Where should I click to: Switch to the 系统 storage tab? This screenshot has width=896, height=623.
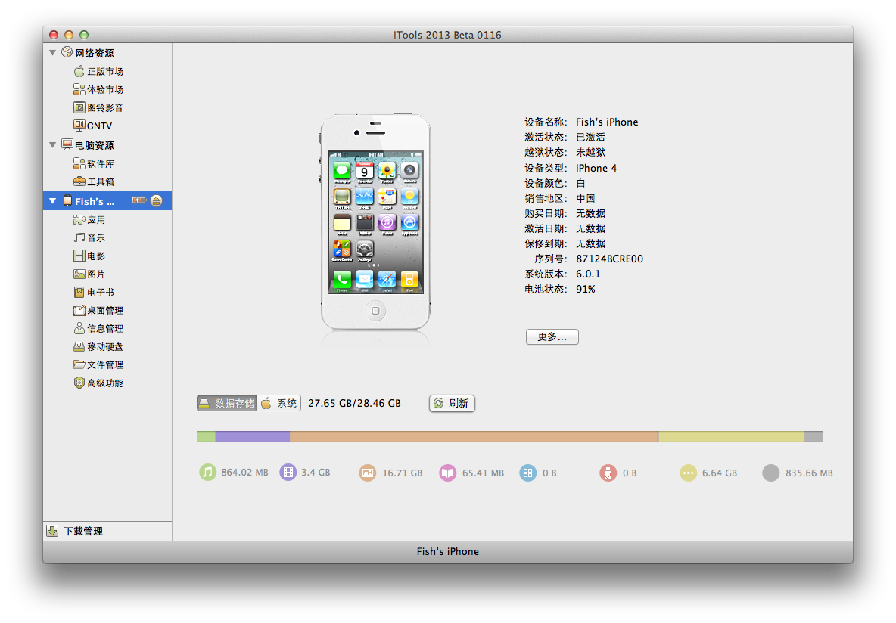point(278,403)
